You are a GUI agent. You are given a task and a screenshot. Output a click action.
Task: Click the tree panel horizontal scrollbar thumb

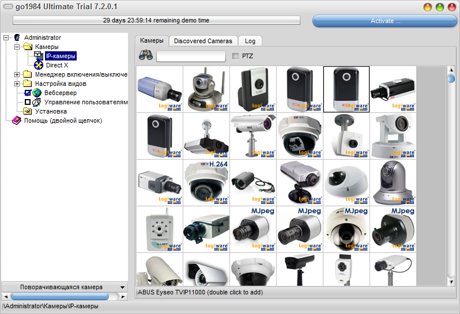(x=60, y=296)
